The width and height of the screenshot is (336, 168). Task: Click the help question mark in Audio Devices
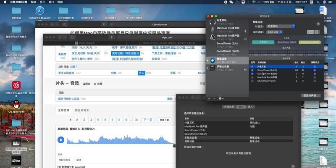click(x=318, y=24)
